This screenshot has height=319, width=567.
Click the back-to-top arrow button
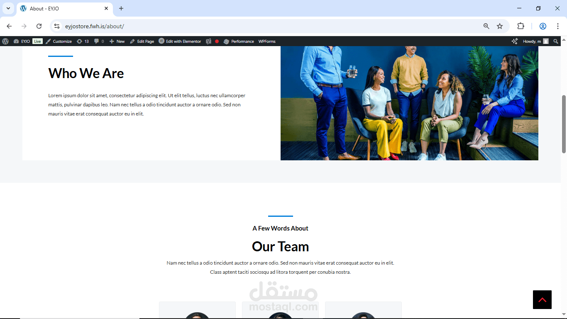coord(542,299)
